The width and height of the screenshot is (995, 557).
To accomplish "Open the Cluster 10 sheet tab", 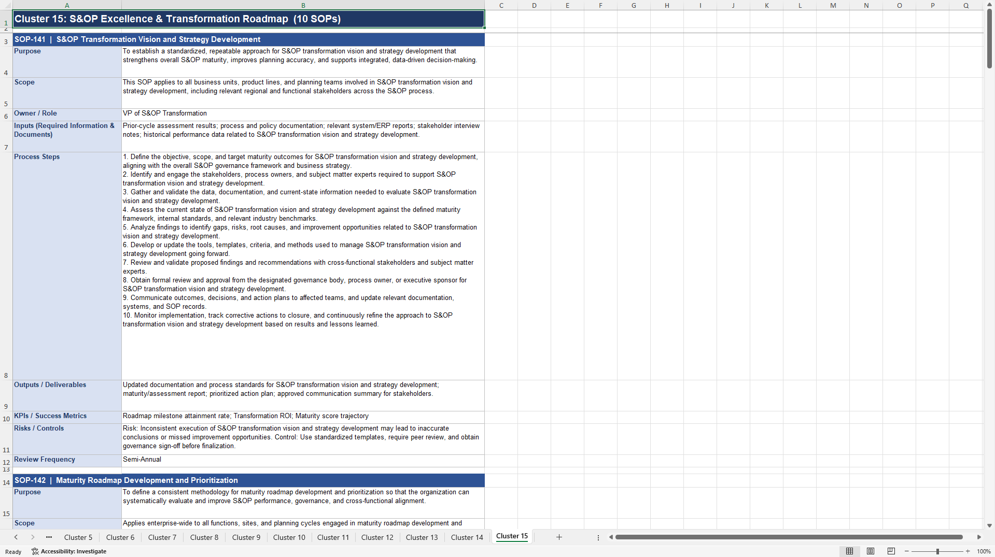I will tap(289, 537).
